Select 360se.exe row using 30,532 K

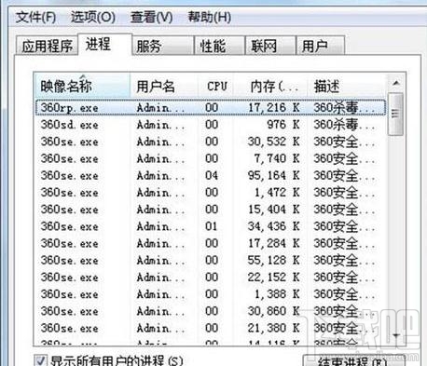(x=211, y=142)
